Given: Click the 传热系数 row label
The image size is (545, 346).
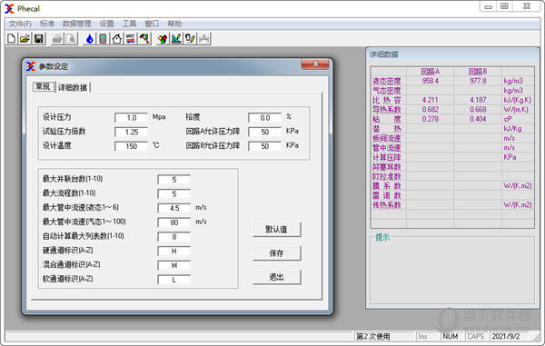Looking at the screenshot, I should (x=387, y=205).
